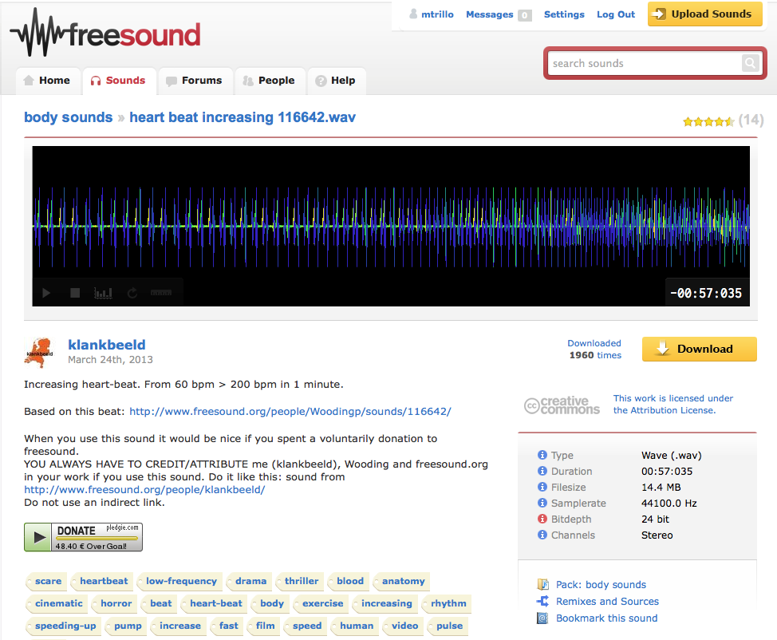Stop sound playback in the player
This screenshot has width=777, height=640.
(75, 293)
